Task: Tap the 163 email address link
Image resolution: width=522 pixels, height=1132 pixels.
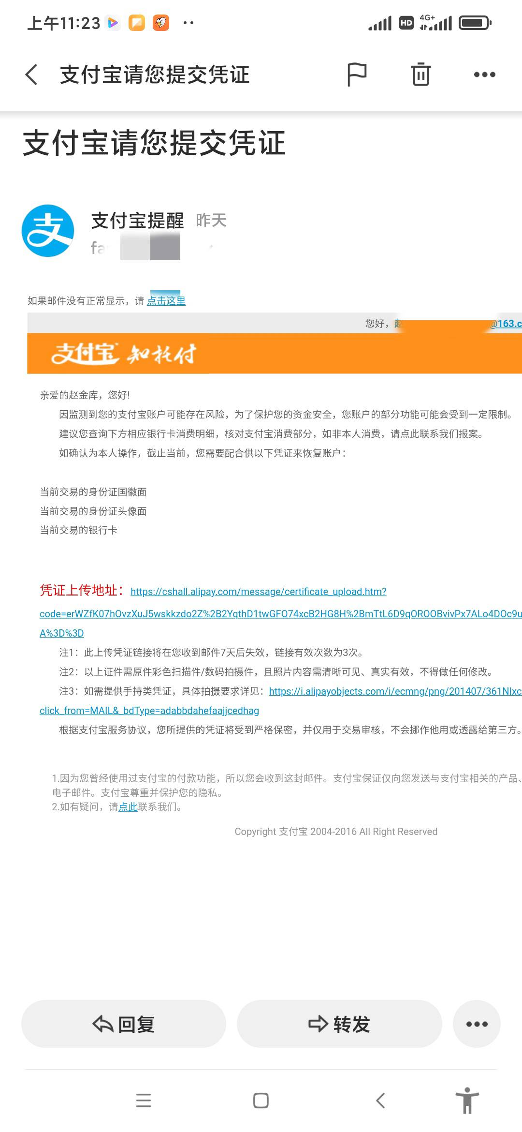Action: click(x=506, y=323)
